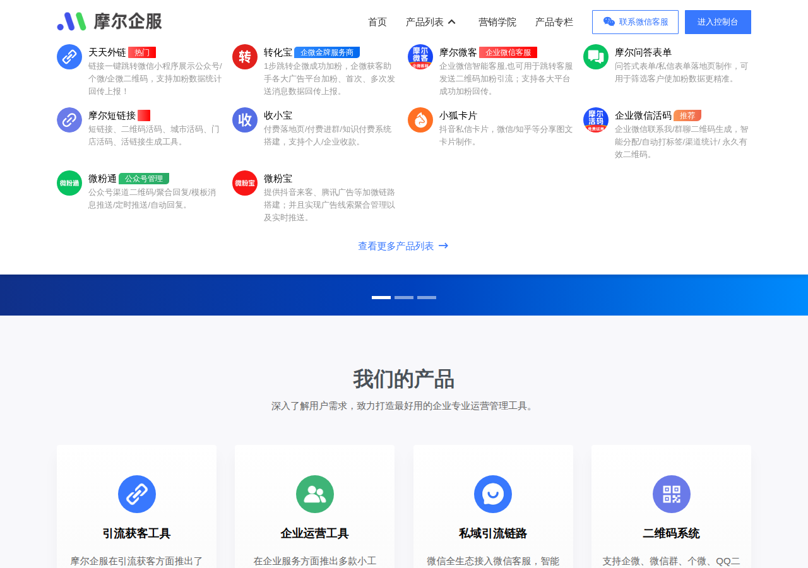808x568 pixels.
Task: Click the 企业运营工具 people icon
Action: pos(315,494)
